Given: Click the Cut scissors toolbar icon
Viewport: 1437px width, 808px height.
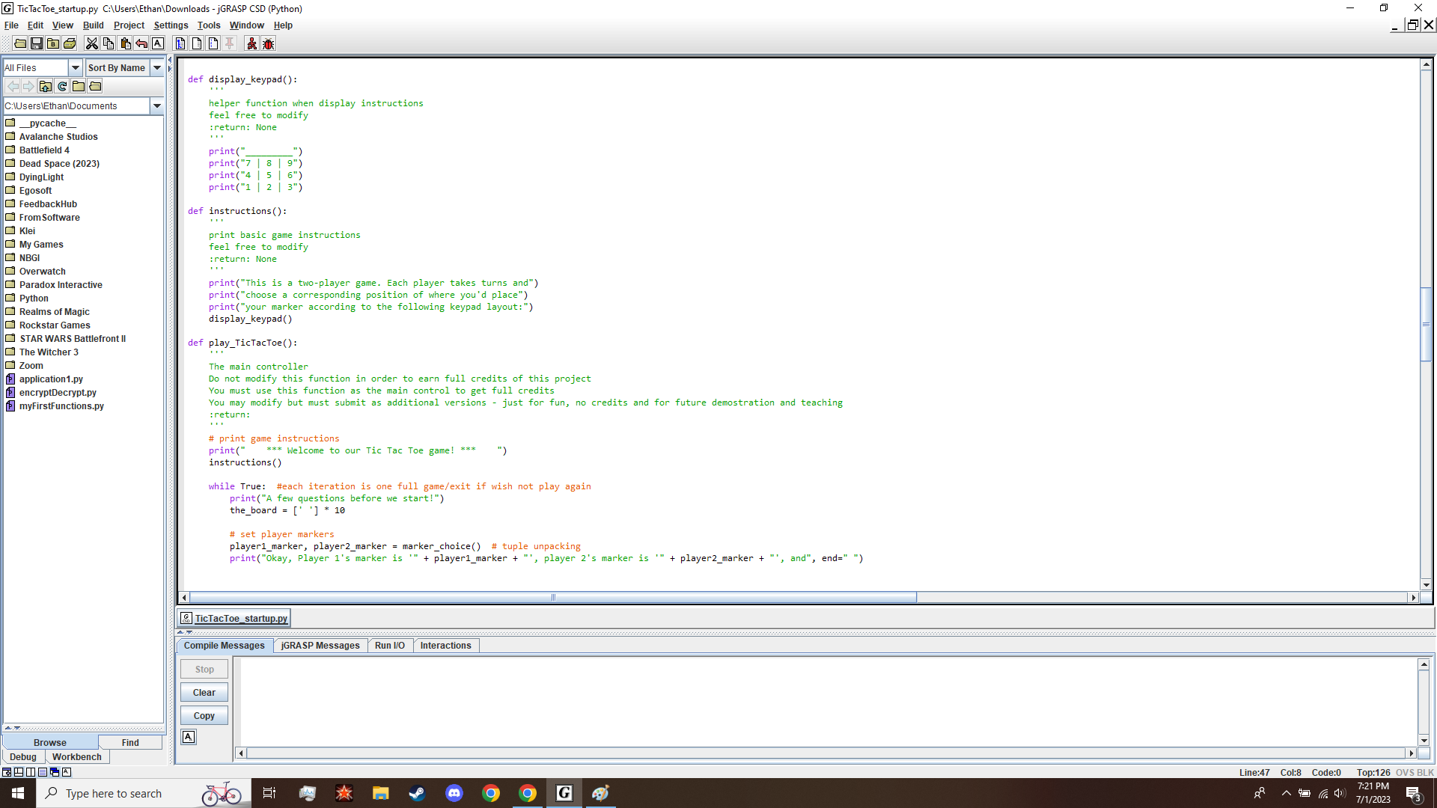Looking at the screenshot, I should (91, 44).
